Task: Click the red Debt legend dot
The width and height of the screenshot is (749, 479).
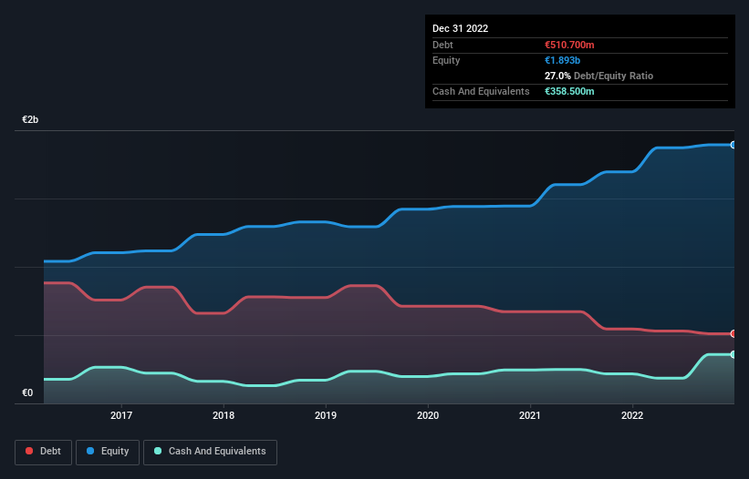Action: [x=29, y=451]
